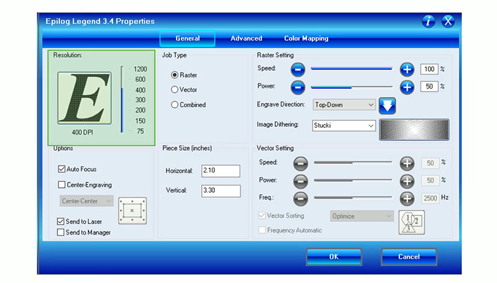
Task: Decrease Raster Power with minus button
Action: coord(298,87)
